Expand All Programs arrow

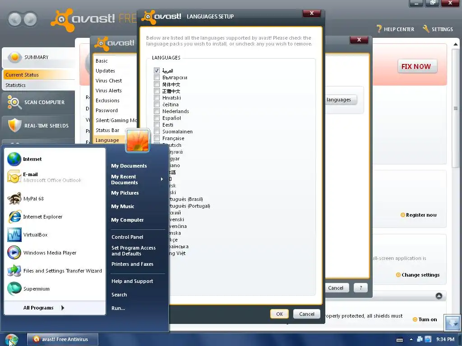click(62, 308)
